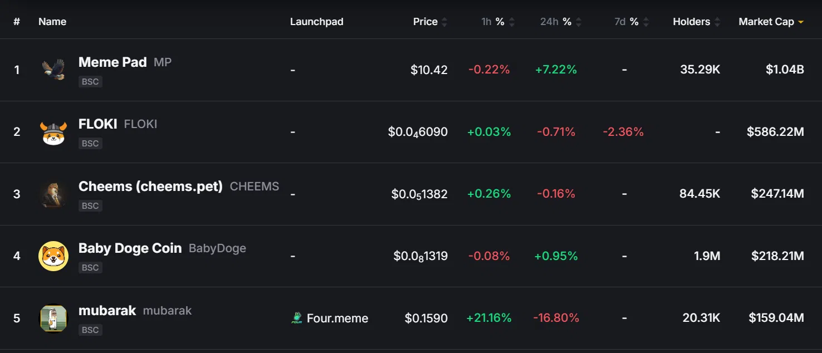Click the Launchpad column header
The width and height of the screenshot is (822, 353).
316,22
